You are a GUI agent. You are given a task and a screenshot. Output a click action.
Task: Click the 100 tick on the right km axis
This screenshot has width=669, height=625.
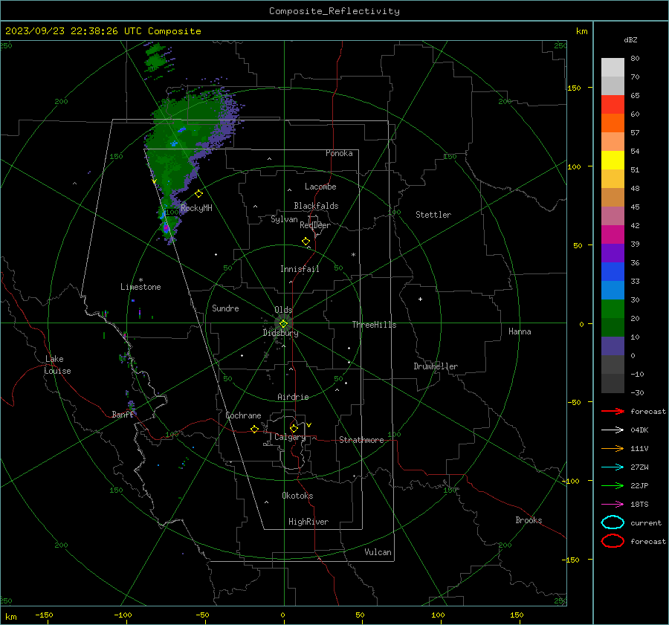574,166
